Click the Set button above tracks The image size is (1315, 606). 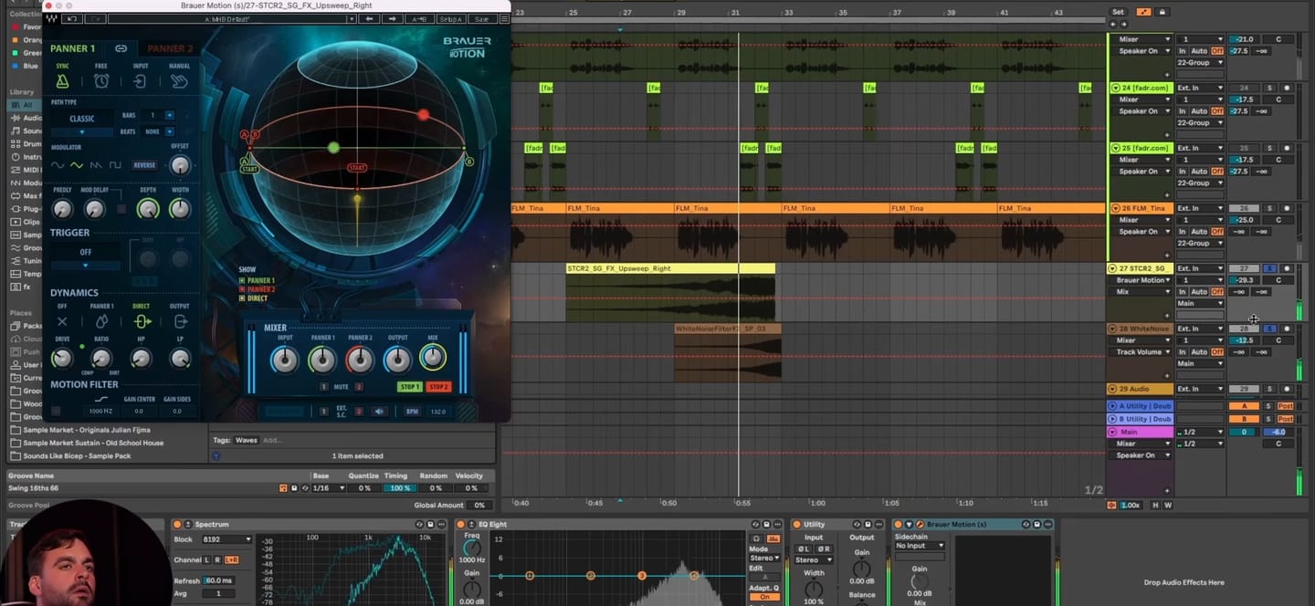pos(1118,12)
